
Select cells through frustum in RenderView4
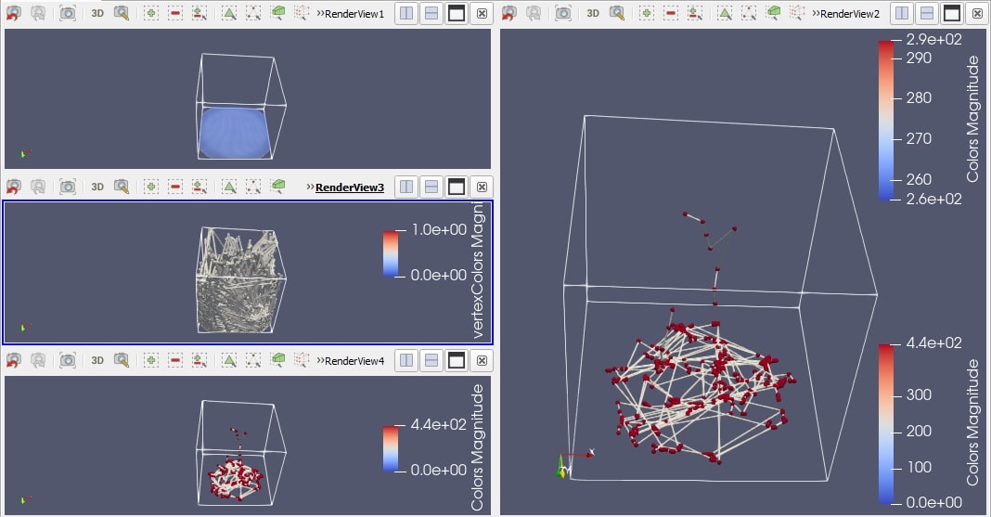click(278, 360)
